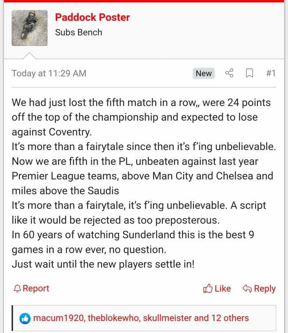Image resolution: width=288 pixels, height=333 pixels.
Task: Click the Report text link
Action: pyautogui.click(x=36, y=289)
